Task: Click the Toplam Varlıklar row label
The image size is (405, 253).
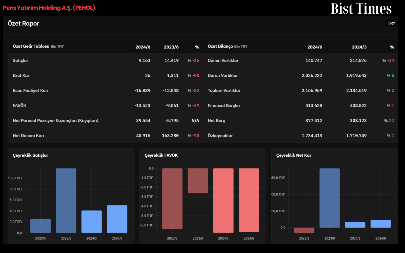Action: pos(224,91)
